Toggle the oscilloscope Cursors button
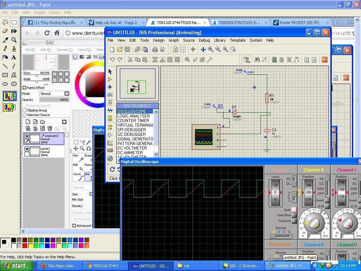Image resolution: width=361 pixels, height=271 pixels. click(294, 221)
